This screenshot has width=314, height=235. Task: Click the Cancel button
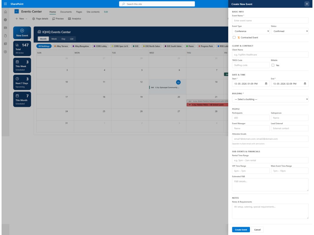tap(257, 230)
